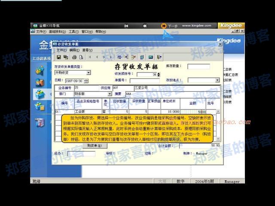Click the delete row toolbar icon

134,57
